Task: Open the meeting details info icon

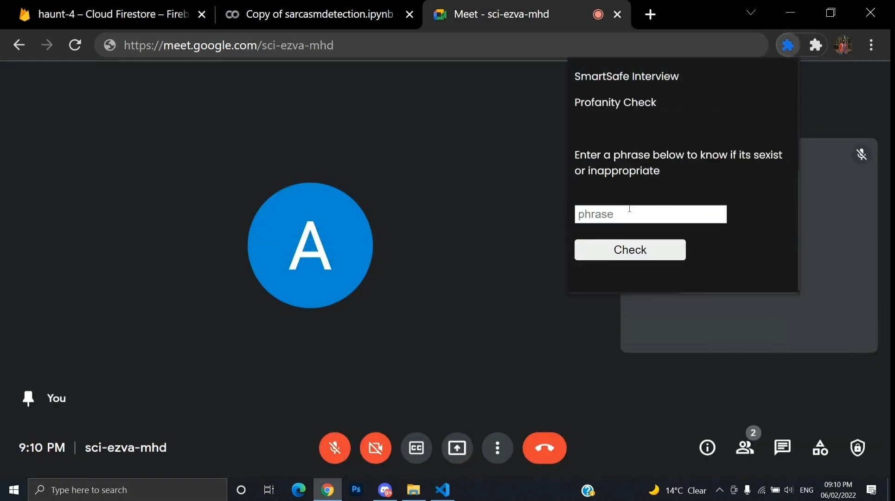Action: coord(707,448)
